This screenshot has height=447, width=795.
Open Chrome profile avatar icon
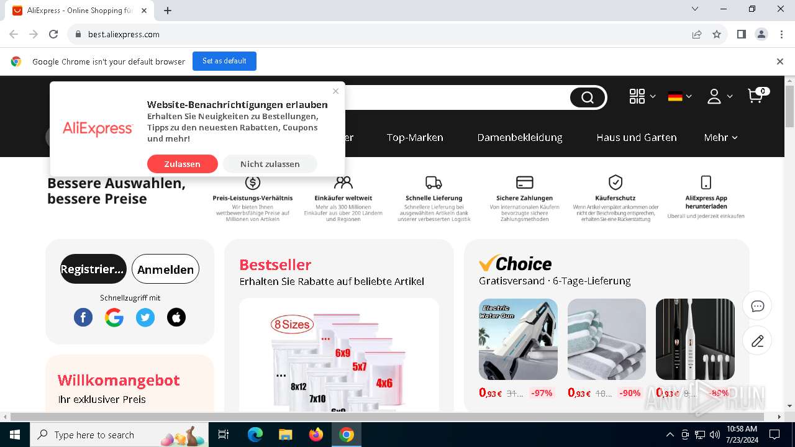pyautogui.click(x=761, y=34)
